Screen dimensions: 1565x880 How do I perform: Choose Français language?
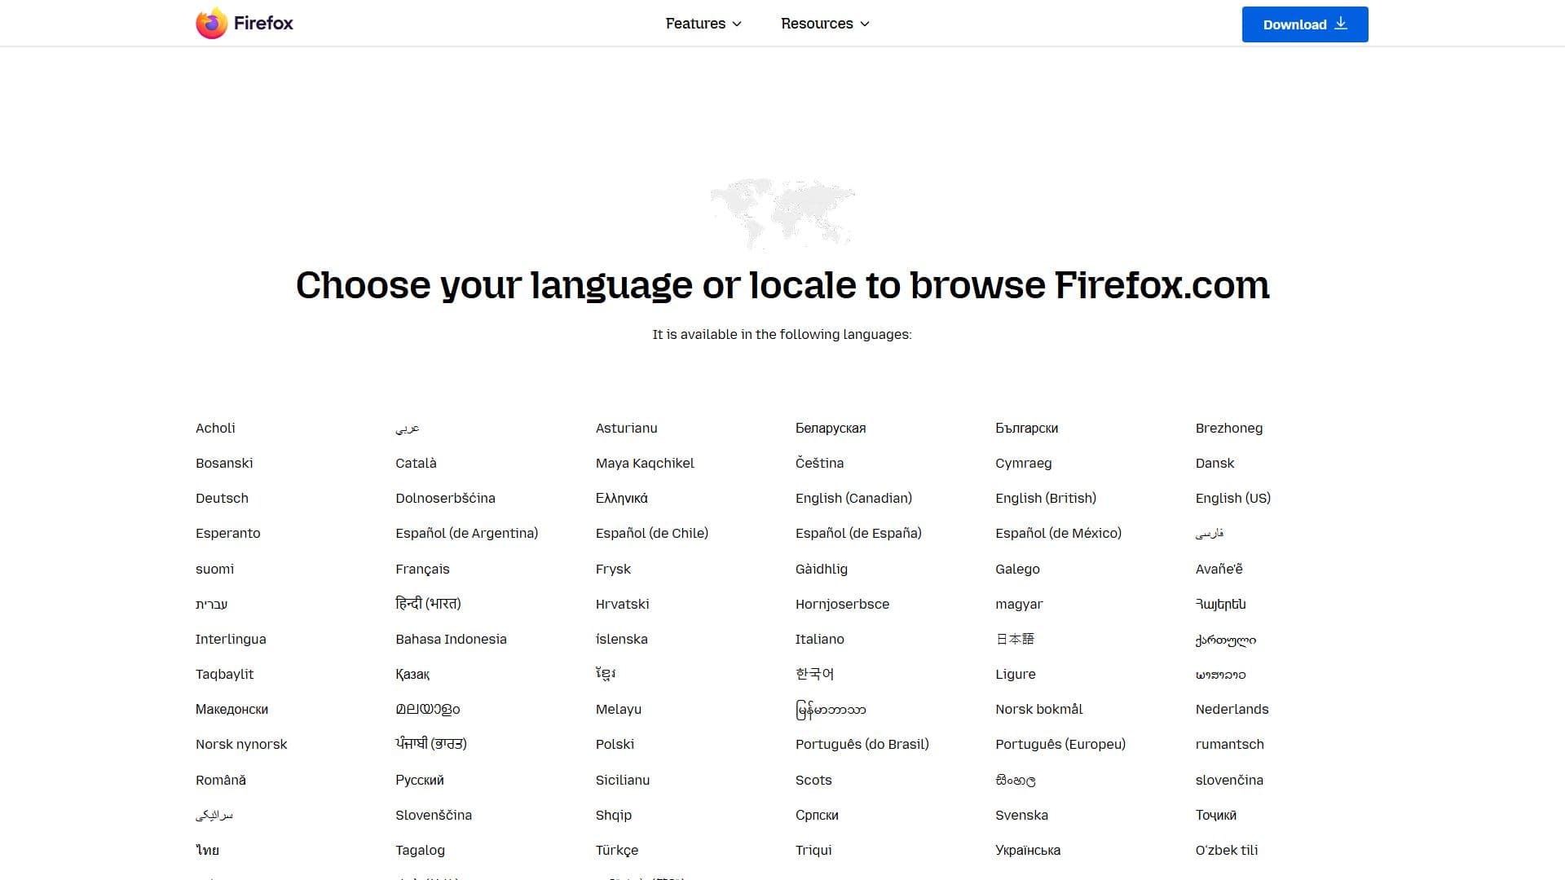pyautogui.click(x=422, y=569)
